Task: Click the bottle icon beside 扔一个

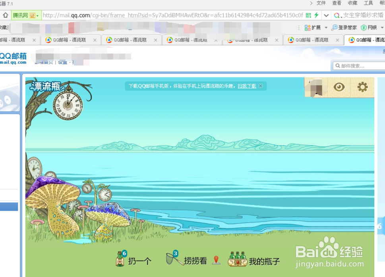Action: coord(120,259)
